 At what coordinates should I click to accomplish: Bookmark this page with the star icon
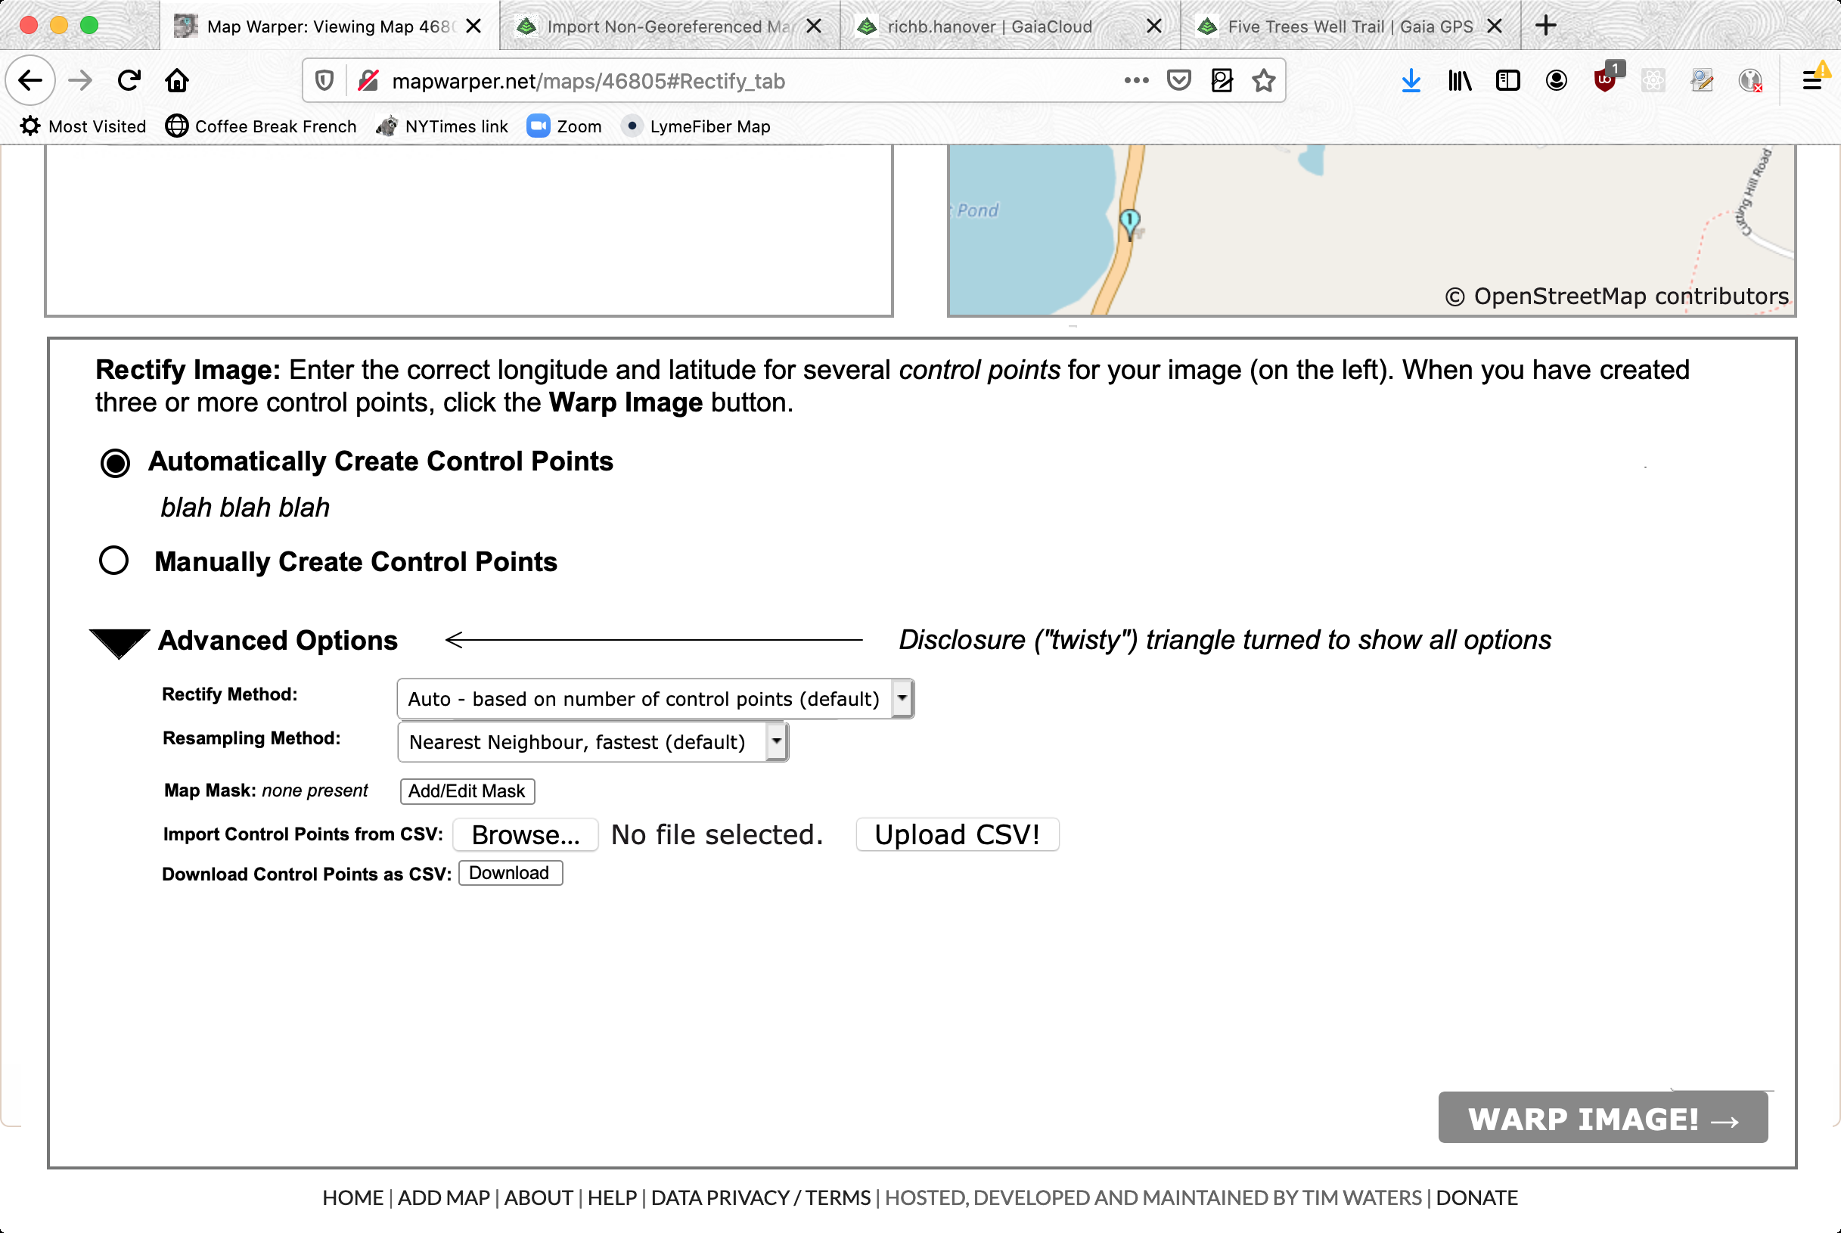click(x=1263, y=80)
